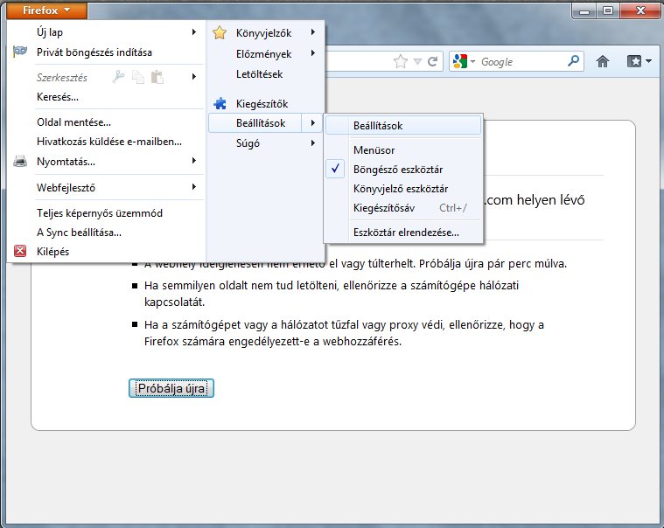The image size is (664, 528).
Task: Choose A Sync beállítása...
Action: 106,233
